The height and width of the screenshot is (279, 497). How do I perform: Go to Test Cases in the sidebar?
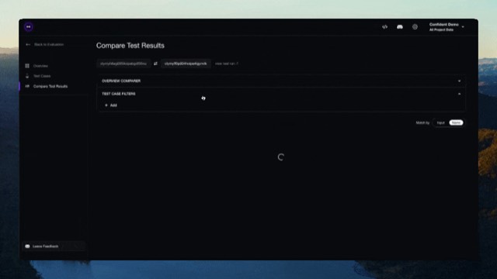pyautogui.click(x=42, y=76)
